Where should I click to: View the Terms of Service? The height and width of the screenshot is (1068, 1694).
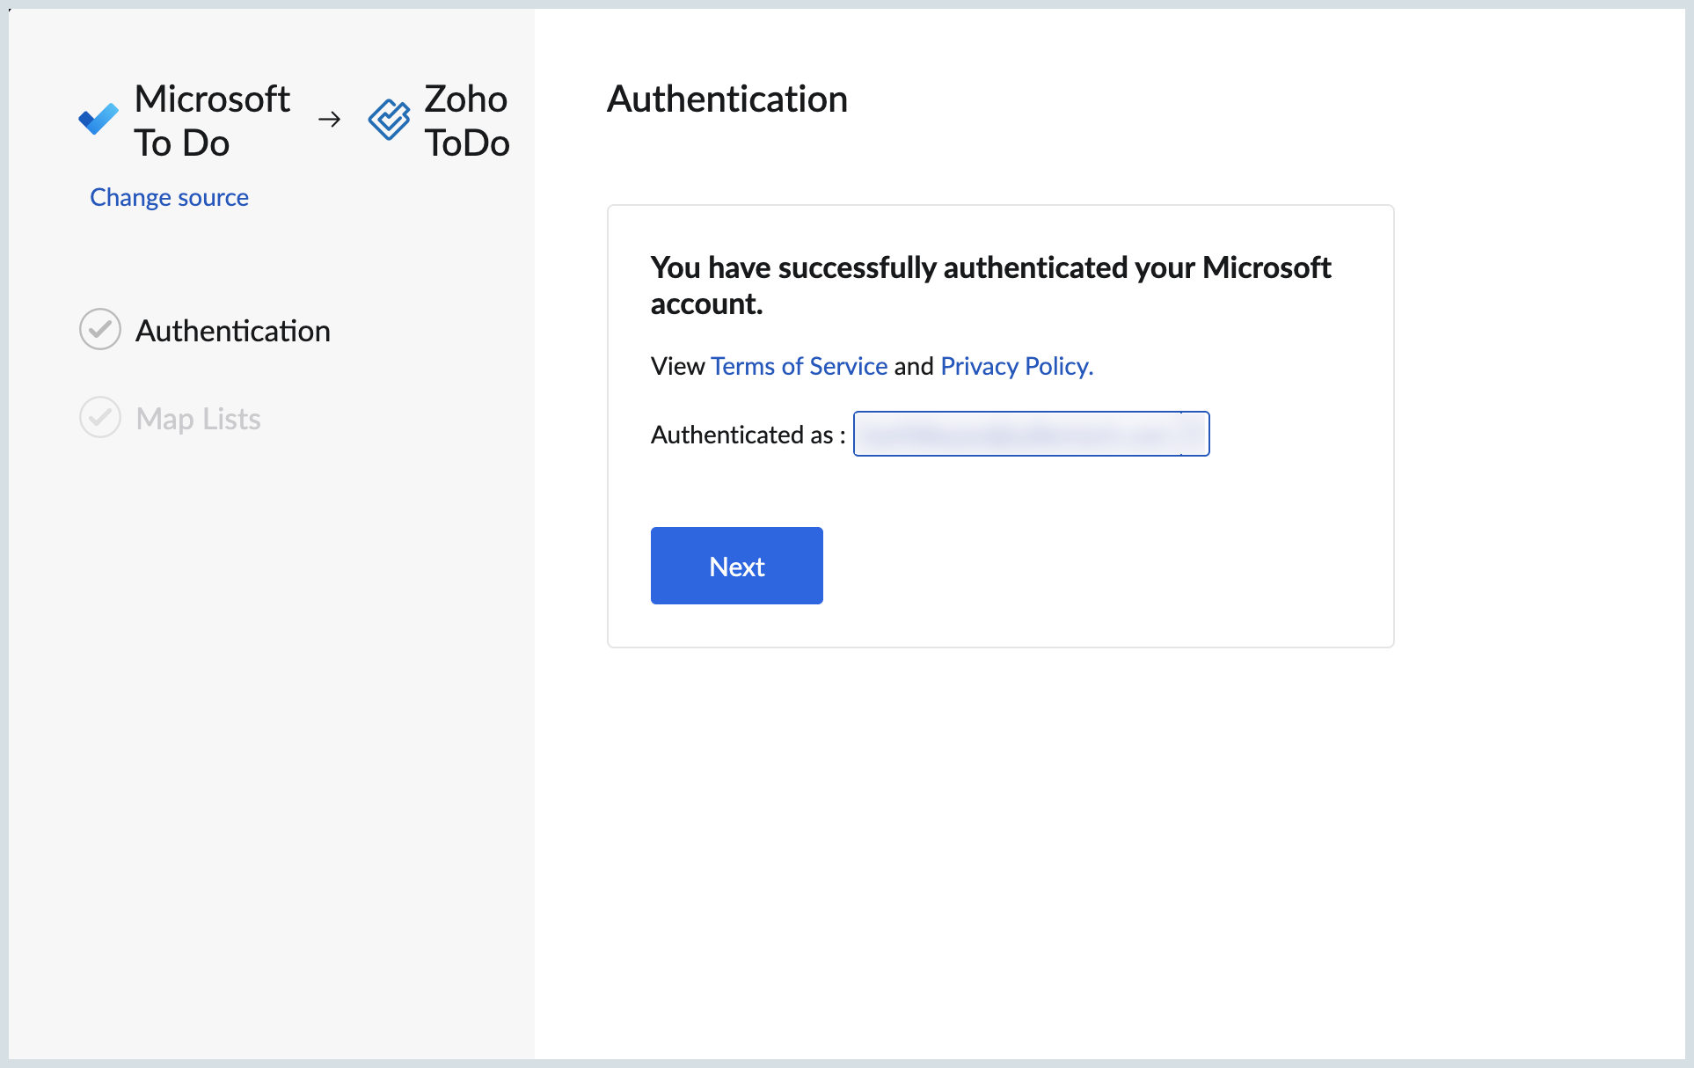pos(799,366)
